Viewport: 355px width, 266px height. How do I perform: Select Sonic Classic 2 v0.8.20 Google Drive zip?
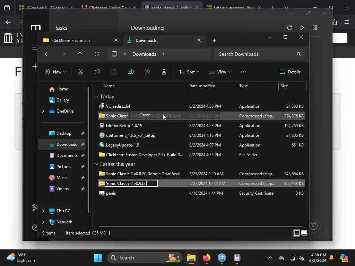point(201,174)
